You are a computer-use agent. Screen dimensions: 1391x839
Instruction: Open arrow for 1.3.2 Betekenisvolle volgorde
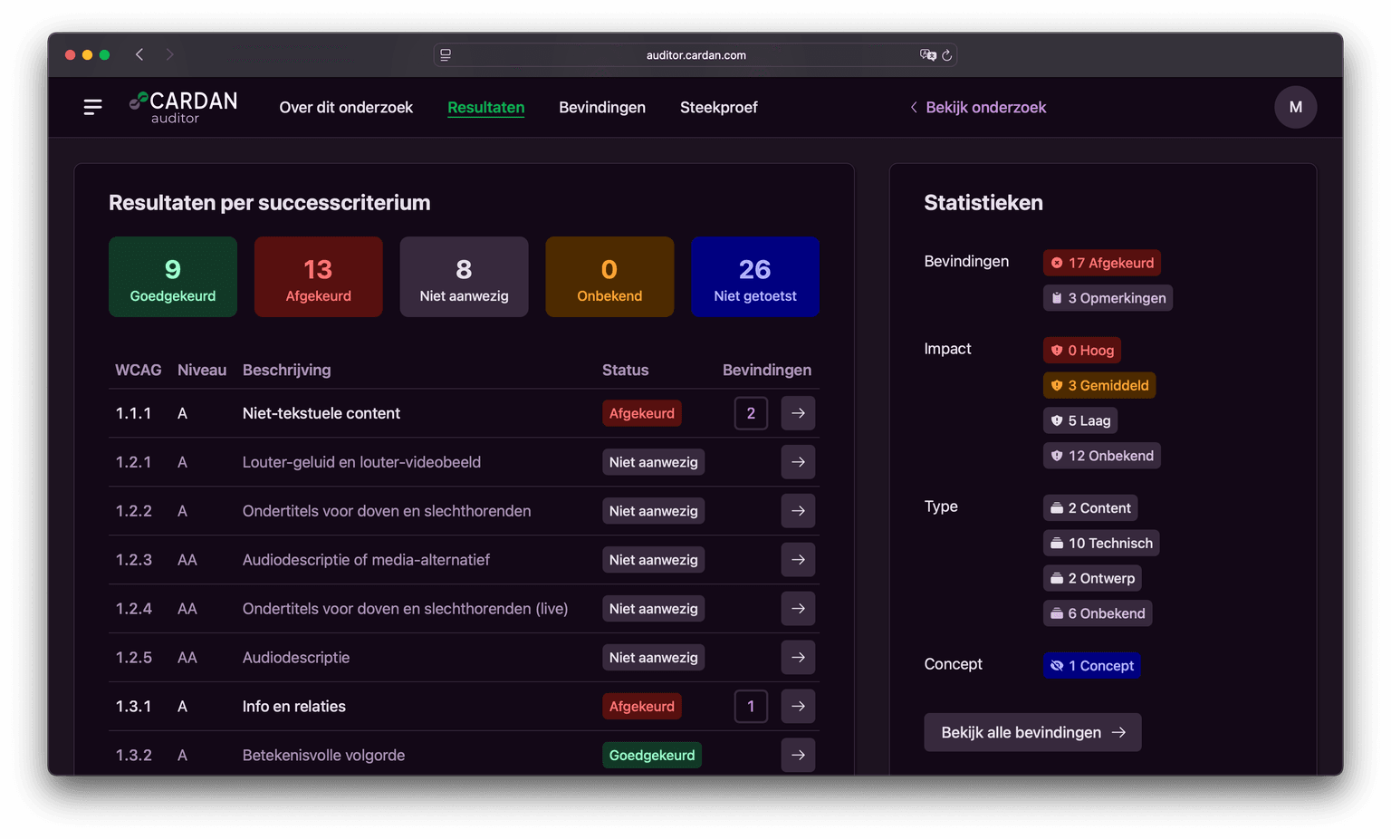(x=798, y=755)
